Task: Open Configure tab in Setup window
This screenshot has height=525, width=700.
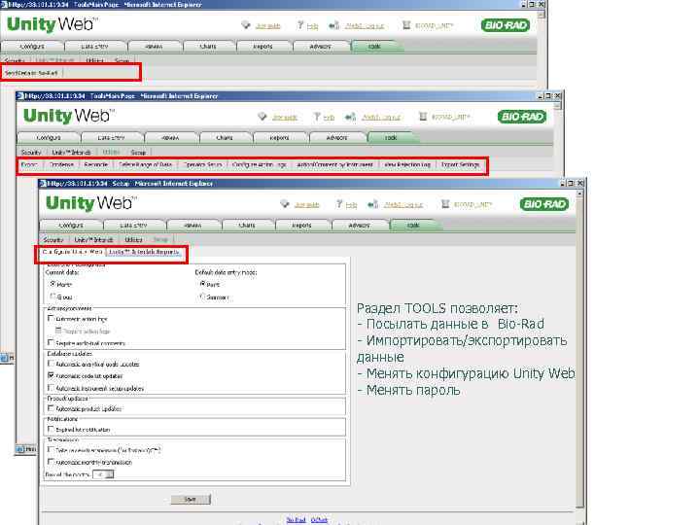Action: coord(71,226)
